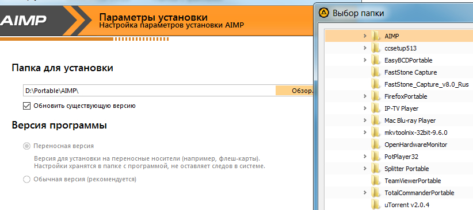Select the FirefoxPortable folder name
Screen dimensions: 473x210
[x=406, y=96]
